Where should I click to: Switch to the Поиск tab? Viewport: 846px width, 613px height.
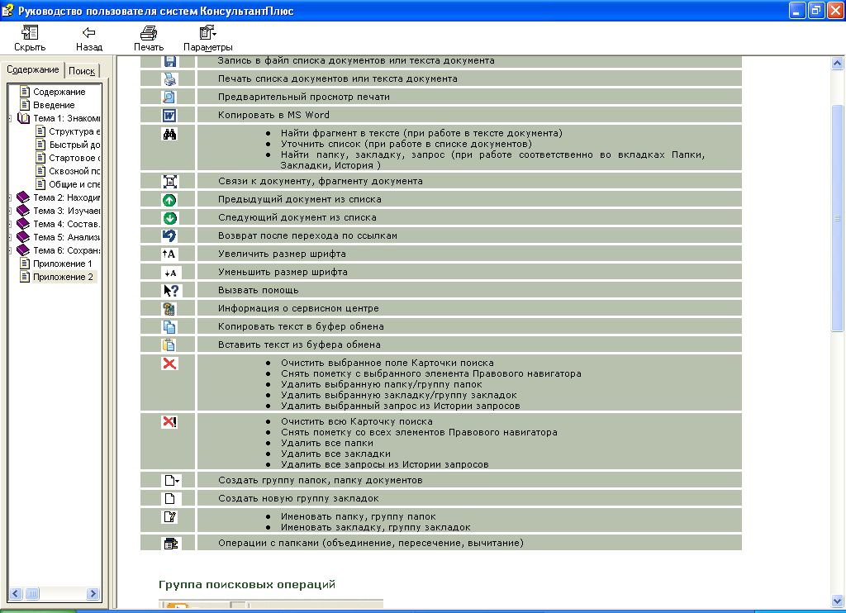coord(82,71)
